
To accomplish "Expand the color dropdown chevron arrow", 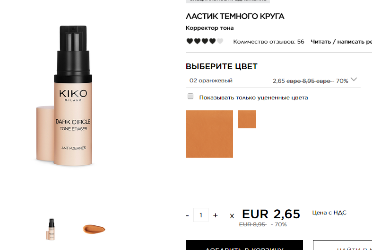I will point(354,80).
